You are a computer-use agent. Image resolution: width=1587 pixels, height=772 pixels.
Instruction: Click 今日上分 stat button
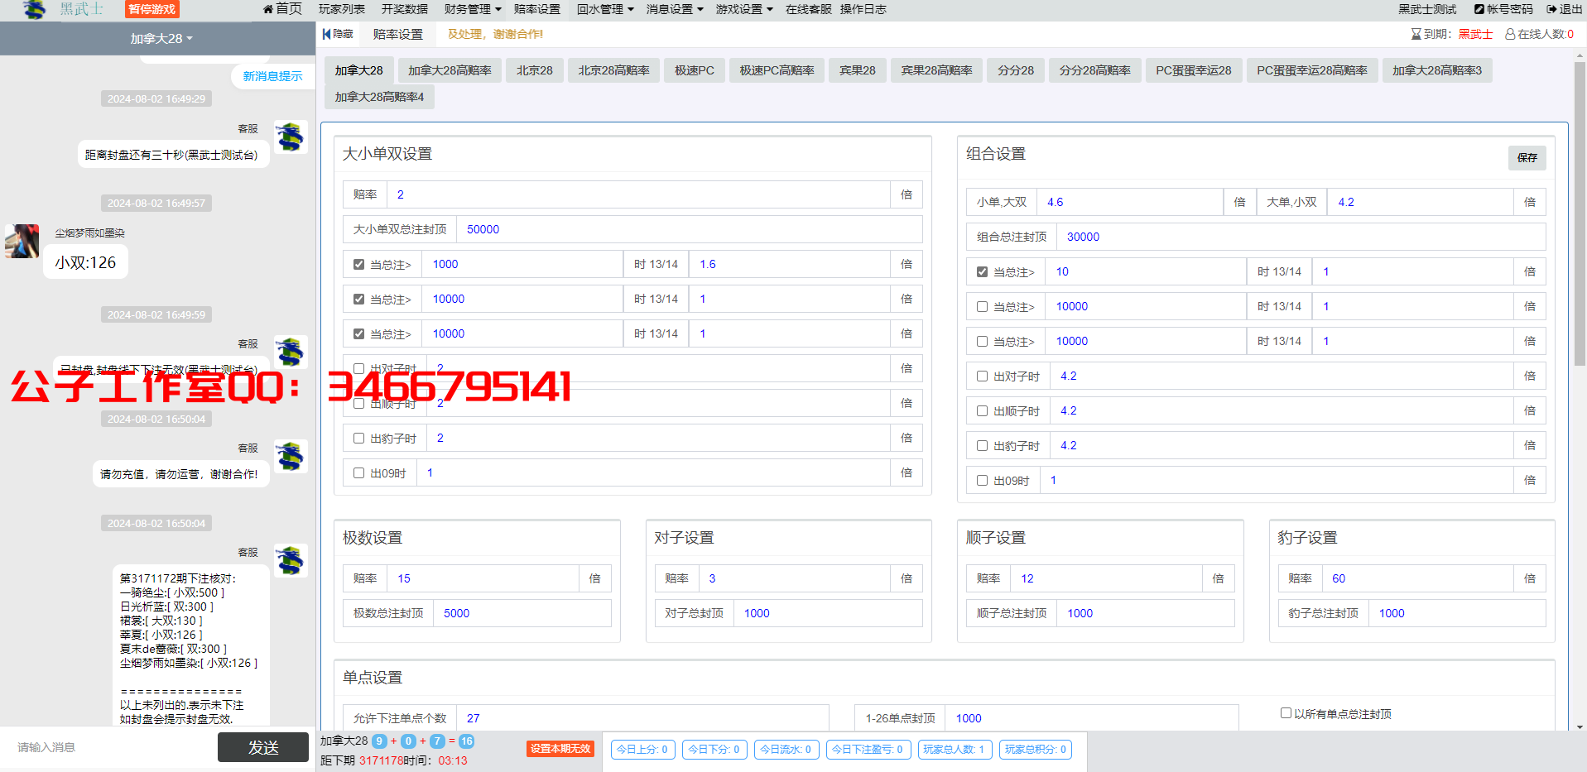point(642,750)
